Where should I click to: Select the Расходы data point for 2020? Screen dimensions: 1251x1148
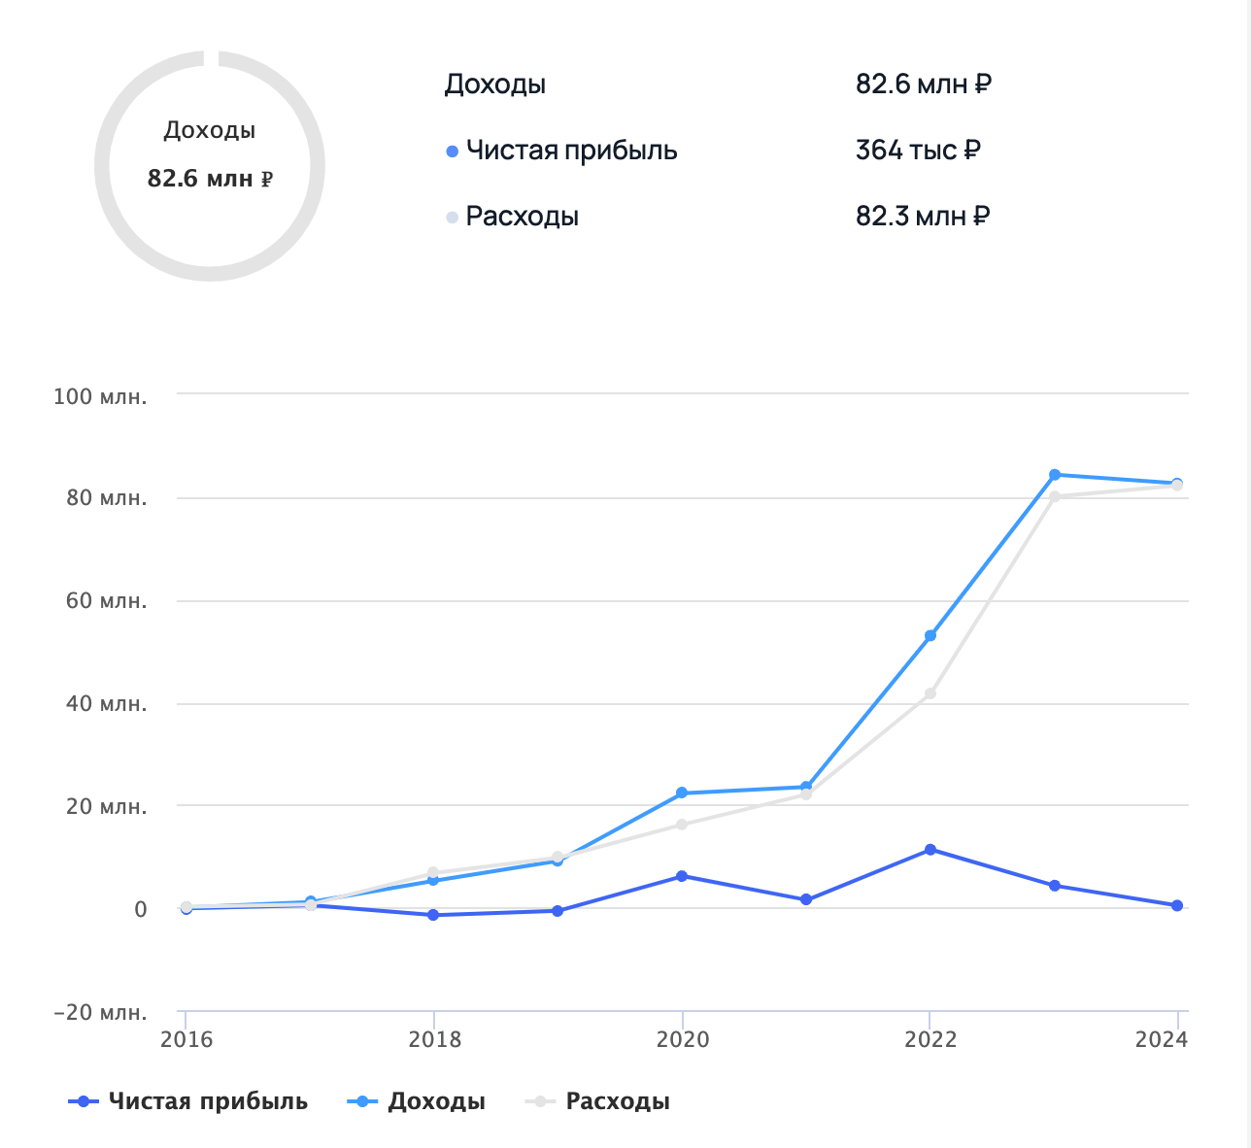(x=682, y=825)
